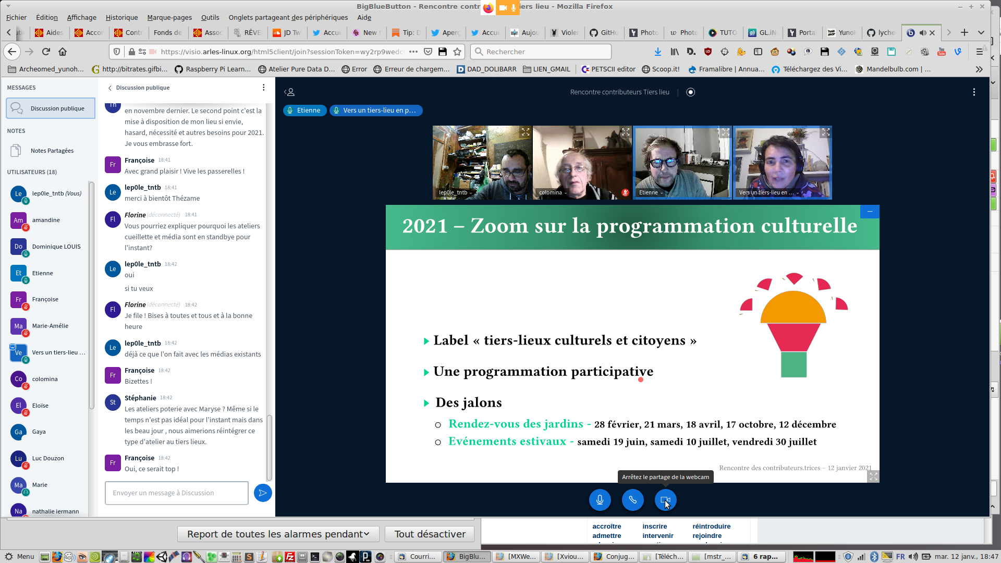The height and width of the screenshot is (563, 1001).
Task: Open colomina webcam name dropdown
Action: [x=553, y=192]
